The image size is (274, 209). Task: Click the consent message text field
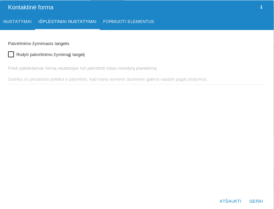coord(136,79)
